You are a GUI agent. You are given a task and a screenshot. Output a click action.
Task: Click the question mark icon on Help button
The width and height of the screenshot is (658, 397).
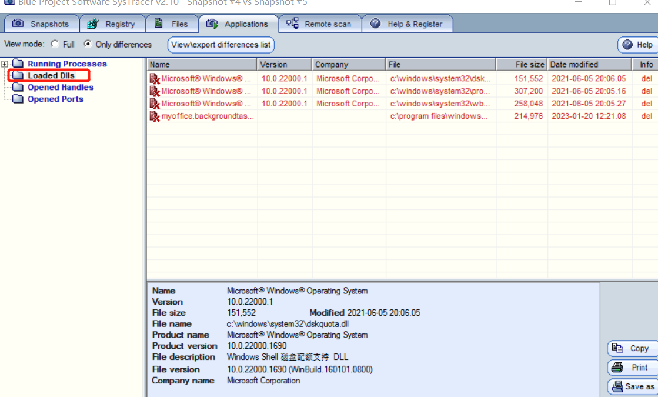[627, 45]
